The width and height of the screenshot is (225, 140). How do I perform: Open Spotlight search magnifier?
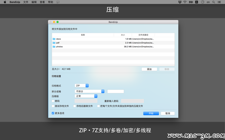tap(213, 2)
